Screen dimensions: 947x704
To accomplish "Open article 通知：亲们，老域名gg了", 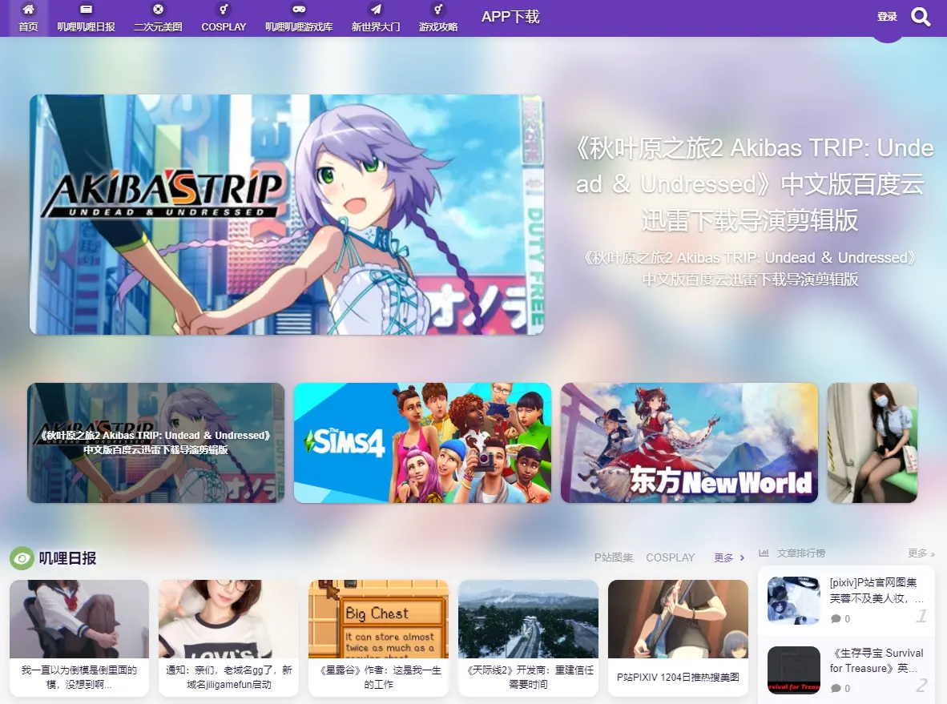I will 229,678.
